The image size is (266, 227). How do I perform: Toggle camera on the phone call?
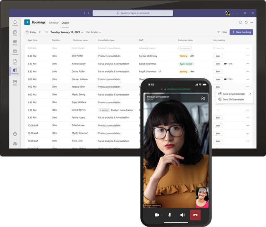pos(157,215)
